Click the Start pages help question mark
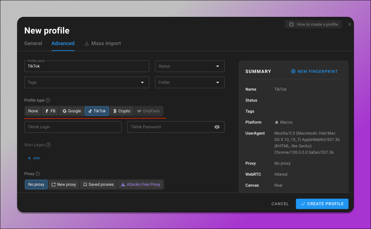Screen dimensions: 371x229 [48, 145]
